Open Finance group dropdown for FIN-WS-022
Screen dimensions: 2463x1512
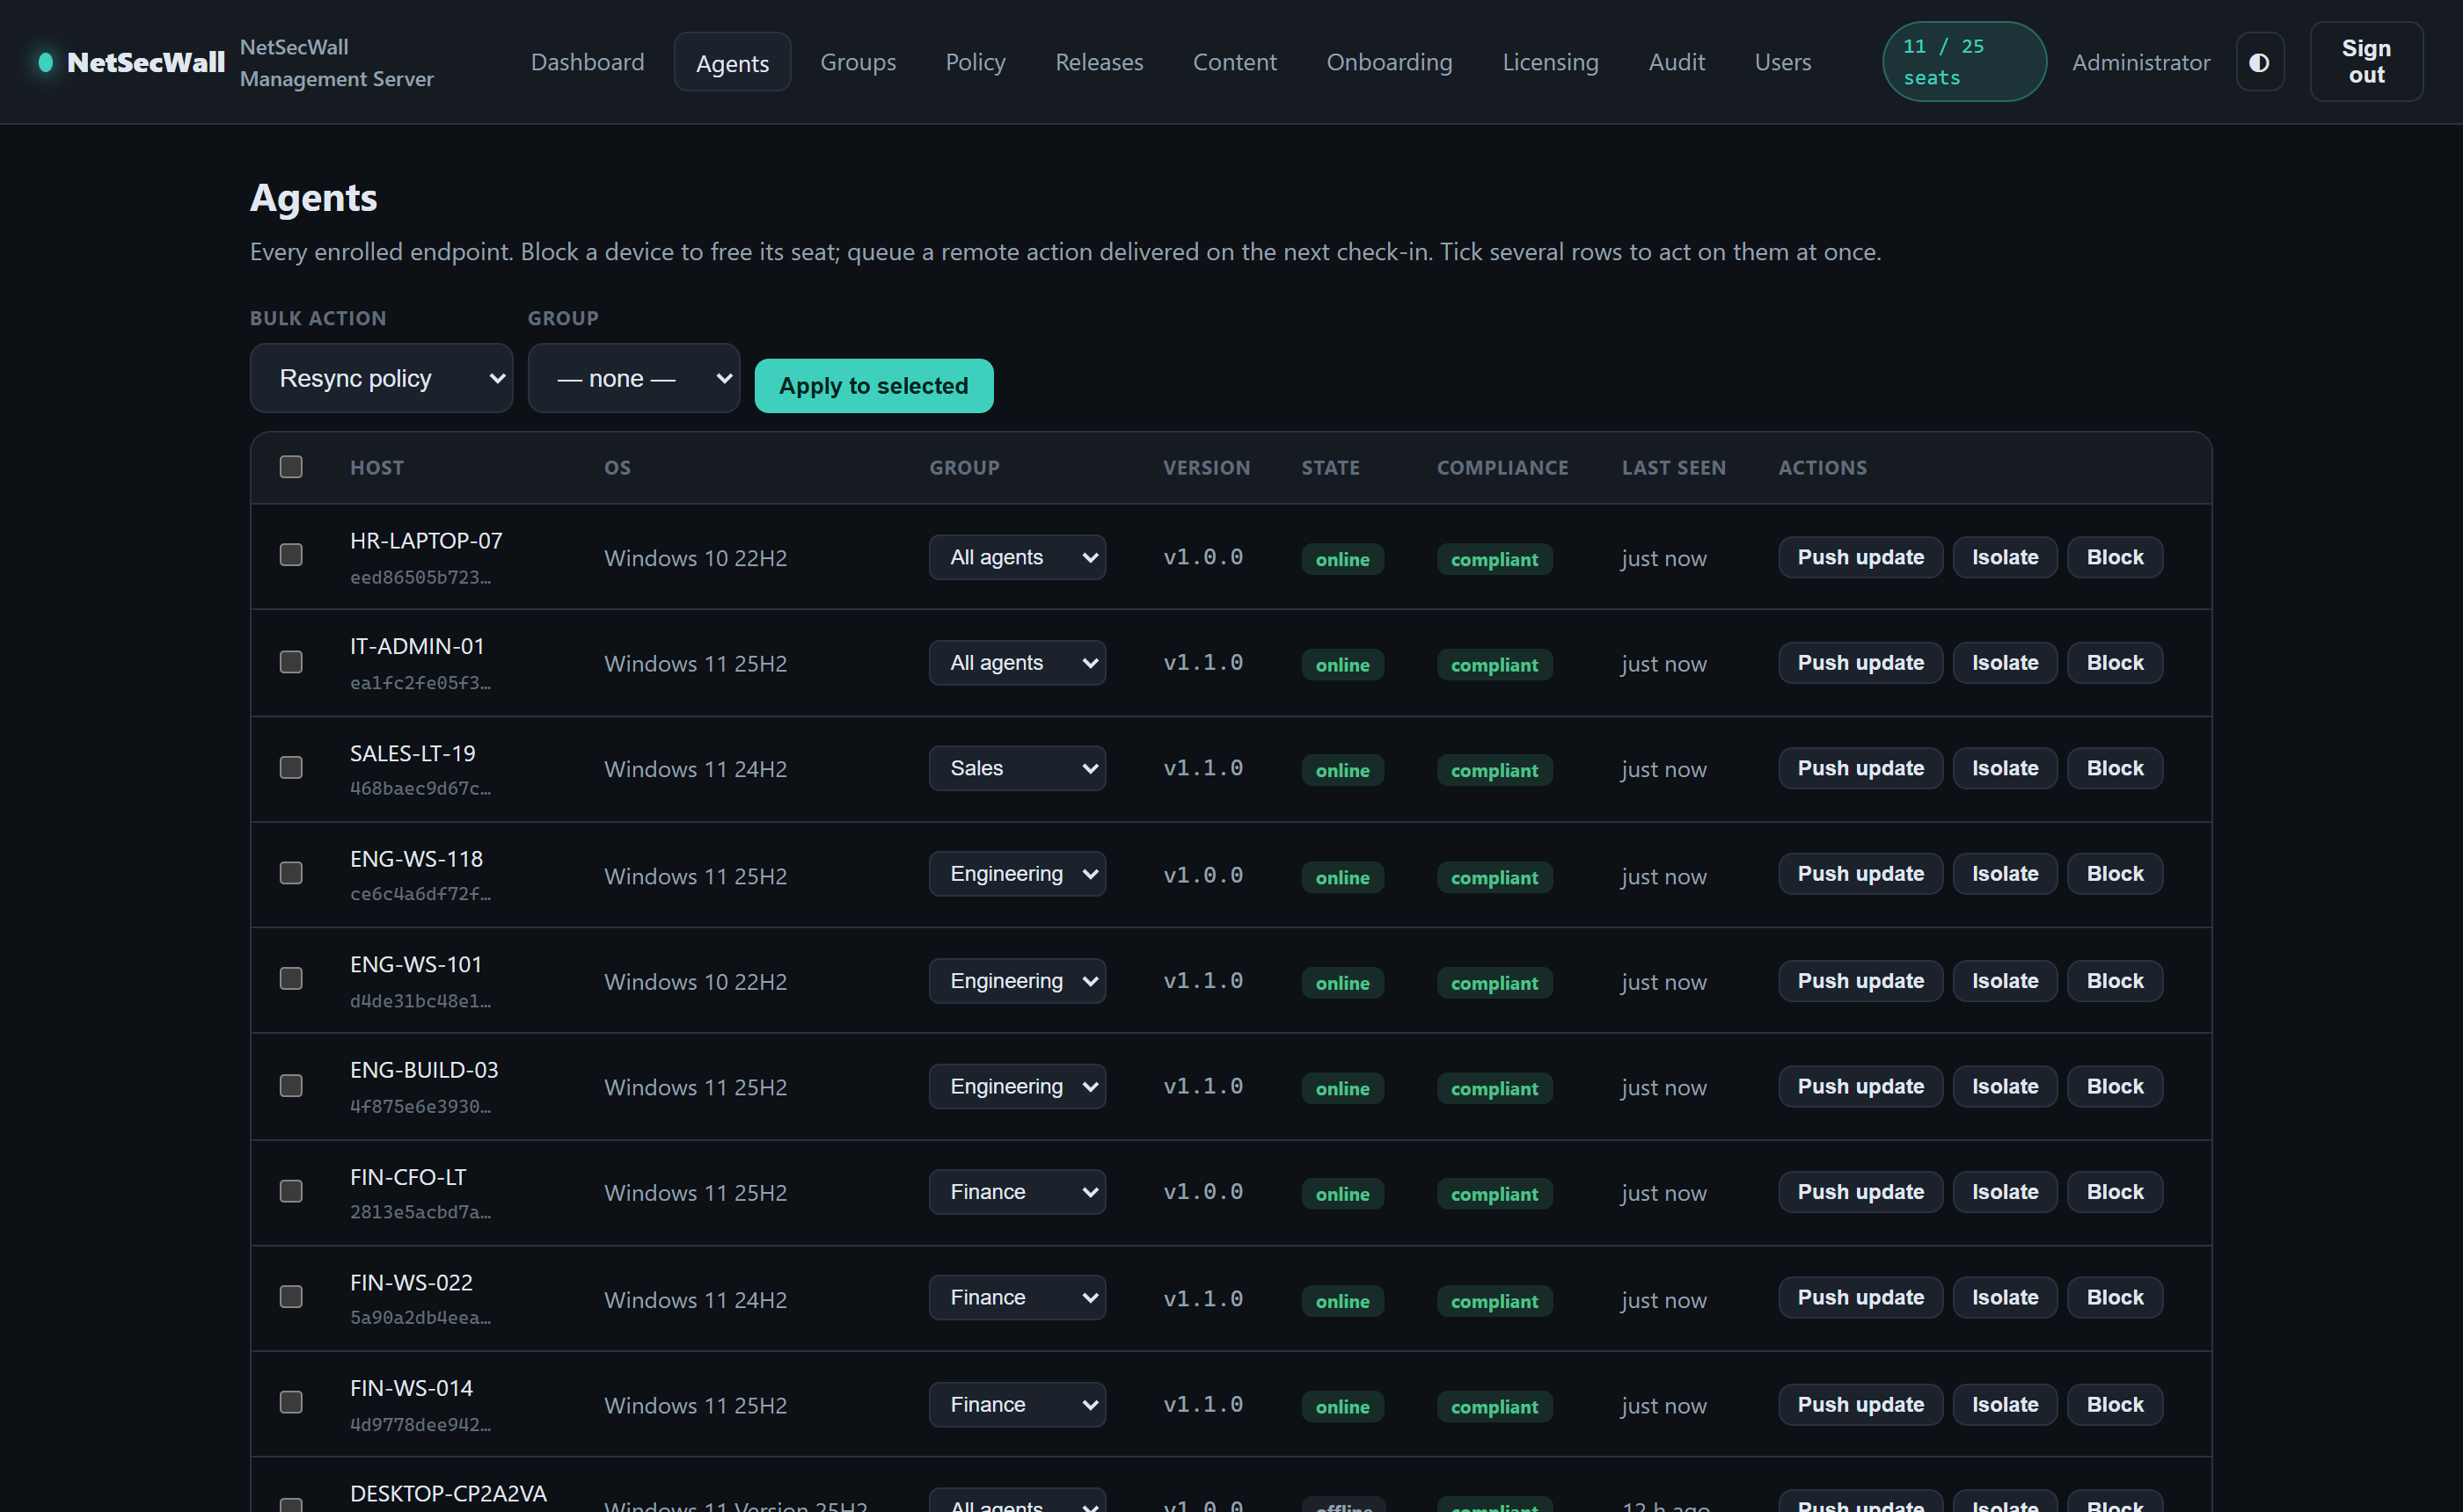pos(1016,1297)
